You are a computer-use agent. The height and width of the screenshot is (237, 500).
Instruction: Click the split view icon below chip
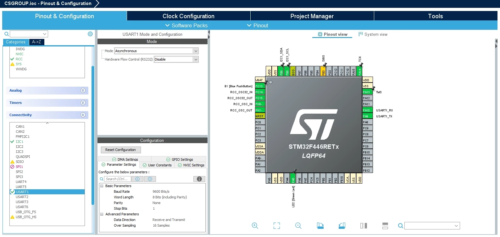coord(364,226)
